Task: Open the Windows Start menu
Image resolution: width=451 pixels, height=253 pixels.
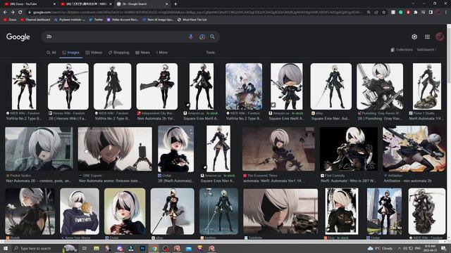Action: coord(5,248)
